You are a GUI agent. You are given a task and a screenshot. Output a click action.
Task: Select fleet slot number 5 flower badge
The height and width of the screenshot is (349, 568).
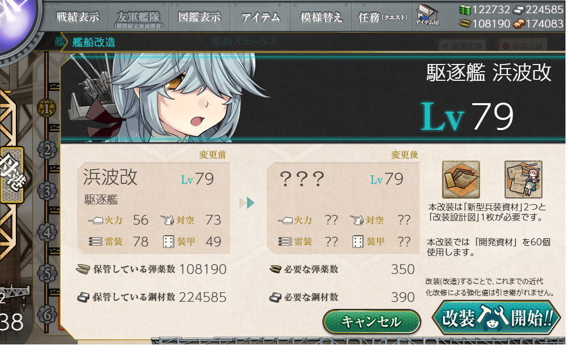coord(47,274)
